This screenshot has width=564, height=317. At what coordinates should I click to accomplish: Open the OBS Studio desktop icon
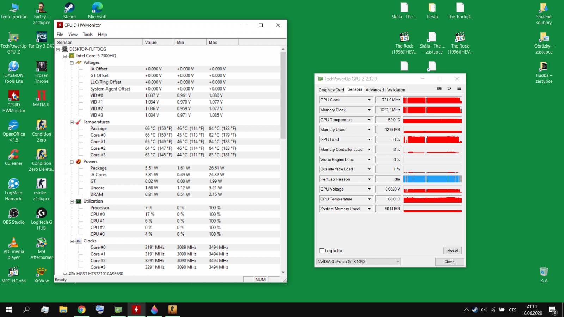(x=14, y=216)
